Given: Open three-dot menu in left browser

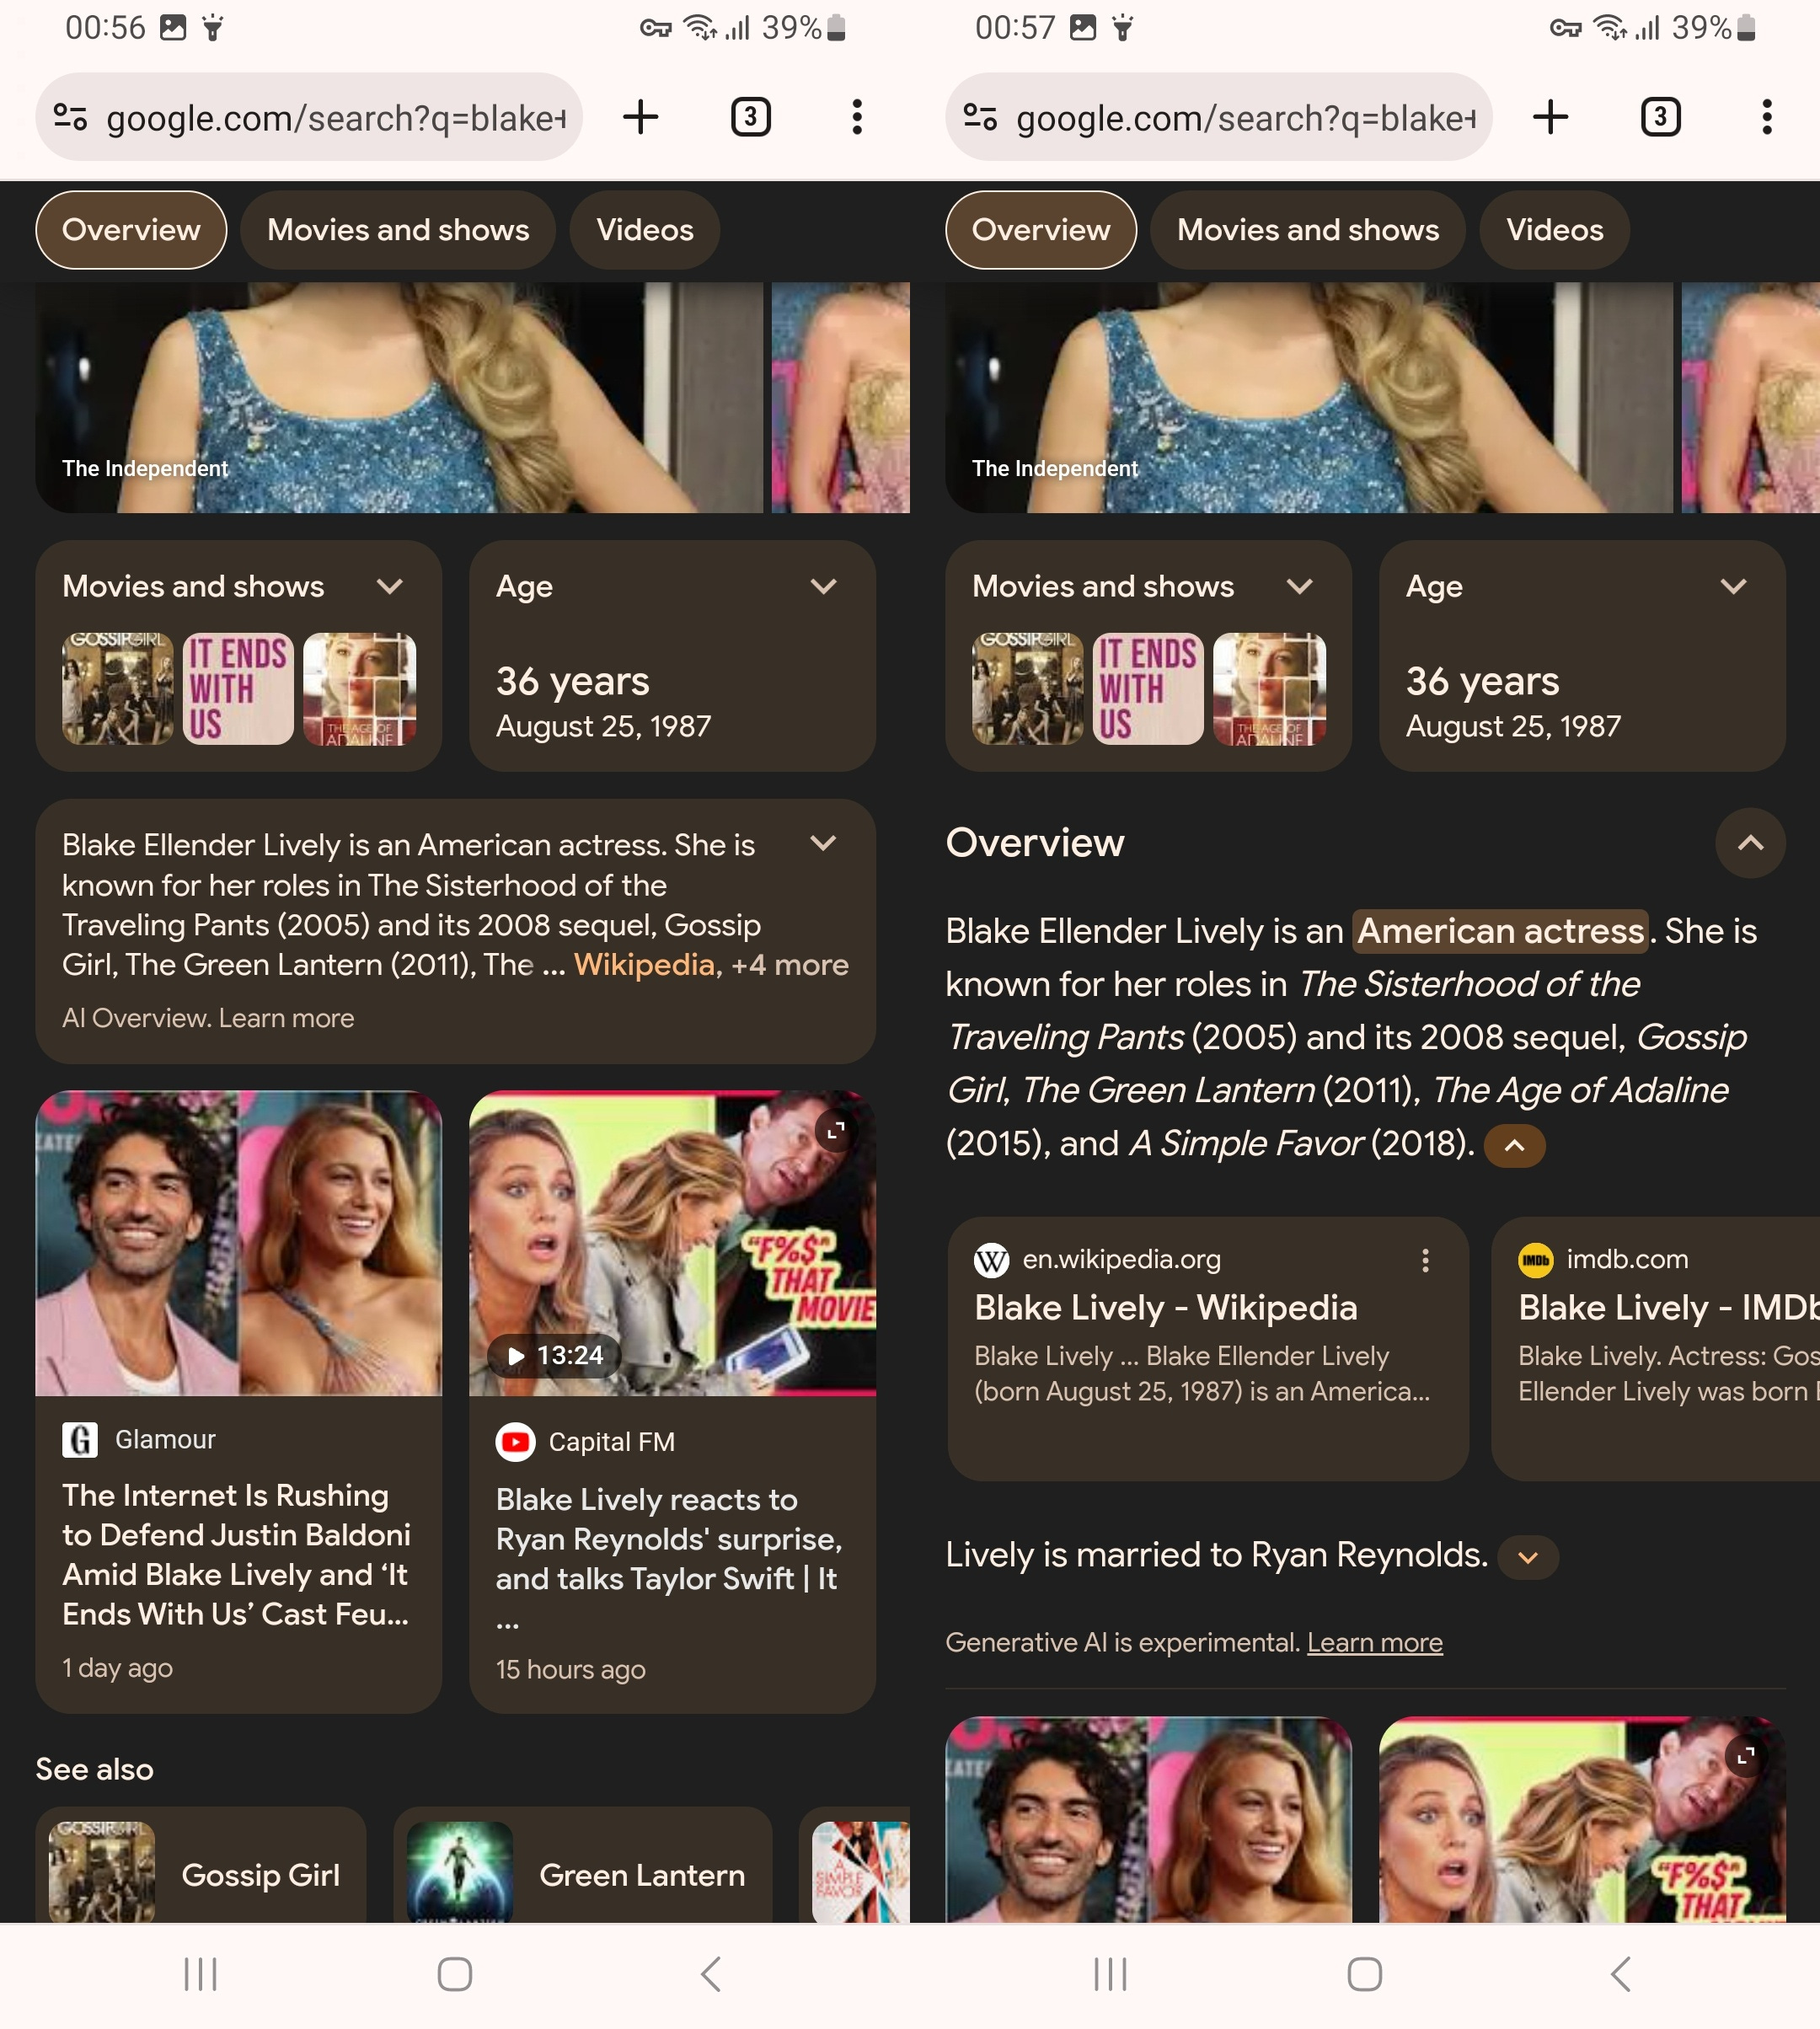Looking at the screenshot, I should (857, 117).
